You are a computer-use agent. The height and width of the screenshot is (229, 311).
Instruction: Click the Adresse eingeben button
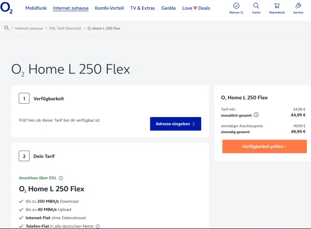point(176,124)
